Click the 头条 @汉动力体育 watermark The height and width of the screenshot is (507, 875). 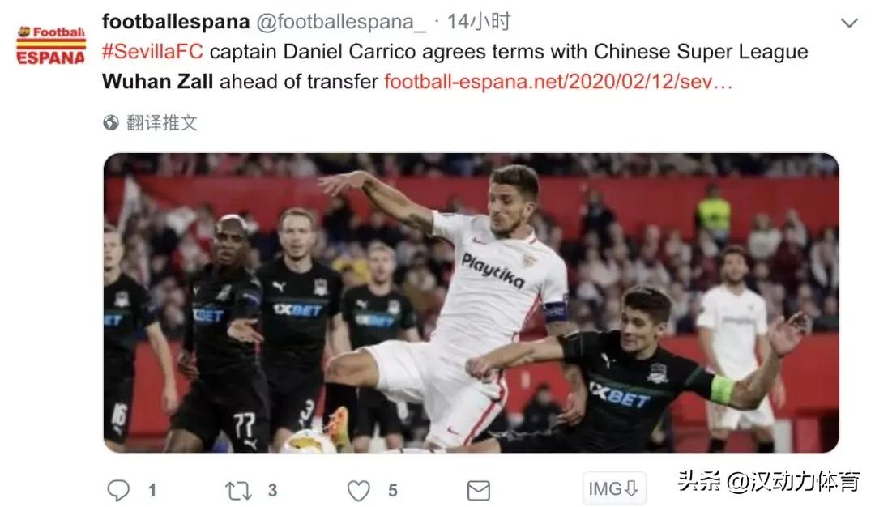click(x=769, y=481)
